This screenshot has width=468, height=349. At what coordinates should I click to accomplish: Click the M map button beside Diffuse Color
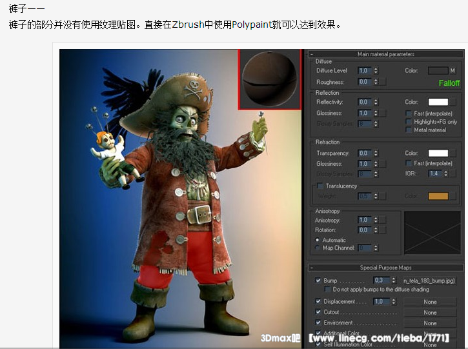pos(453,71)
